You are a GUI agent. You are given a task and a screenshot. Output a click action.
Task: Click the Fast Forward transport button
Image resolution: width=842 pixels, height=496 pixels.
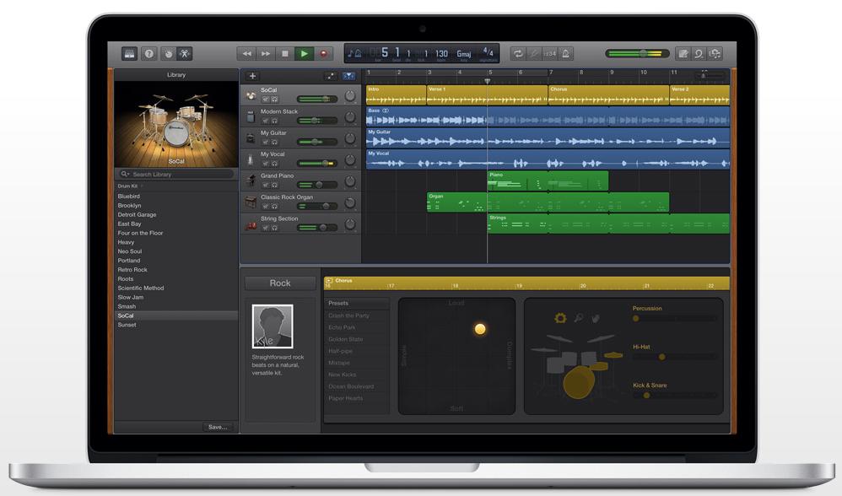pos(266,54)
